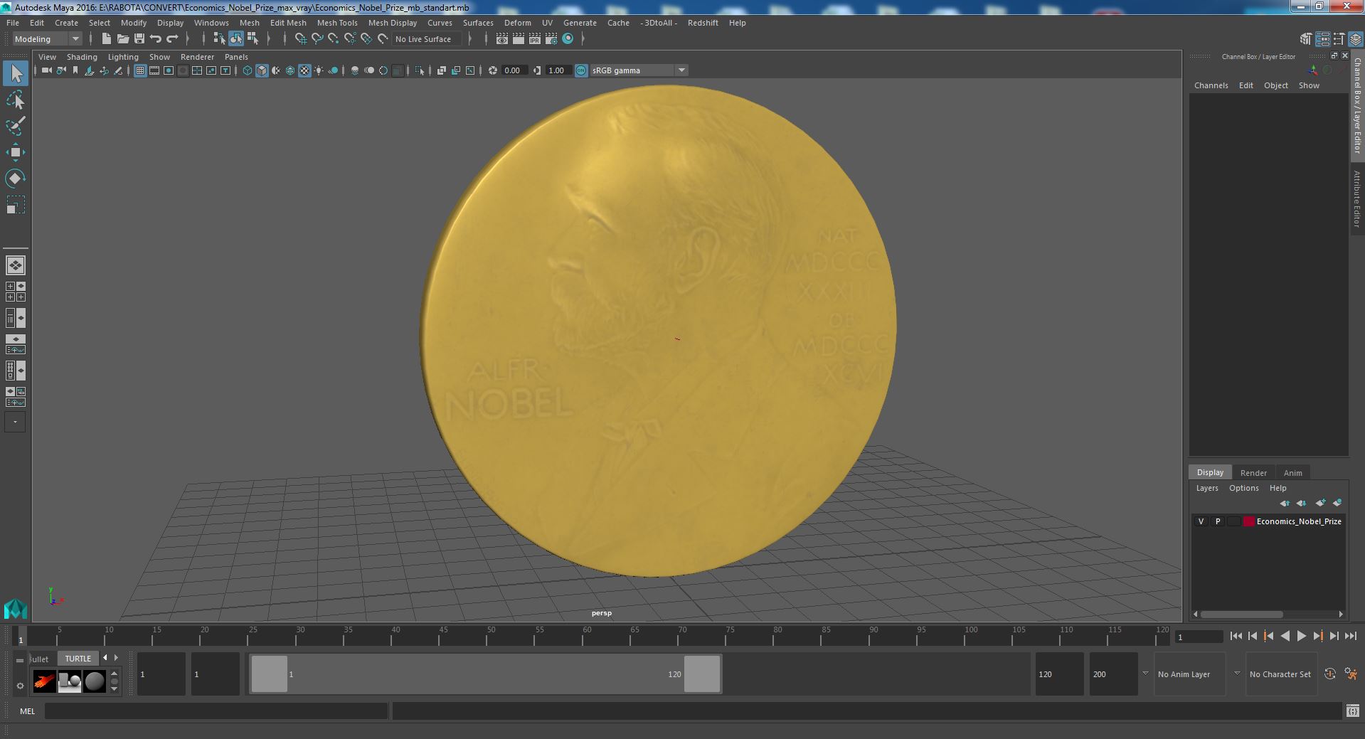Open the Render View window
Screen dimensions: 1365x739
502,39
